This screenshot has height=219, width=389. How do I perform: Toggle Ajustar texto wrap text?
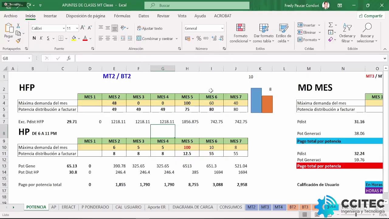[x=150, y=28]
